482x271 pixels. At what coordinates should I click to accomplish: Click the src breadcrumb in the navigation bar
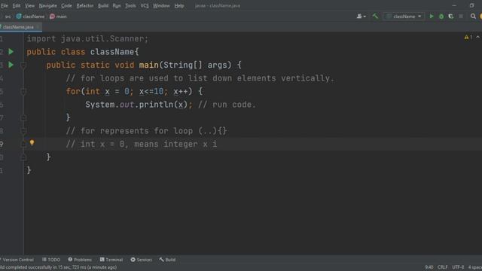click(8, 17)
